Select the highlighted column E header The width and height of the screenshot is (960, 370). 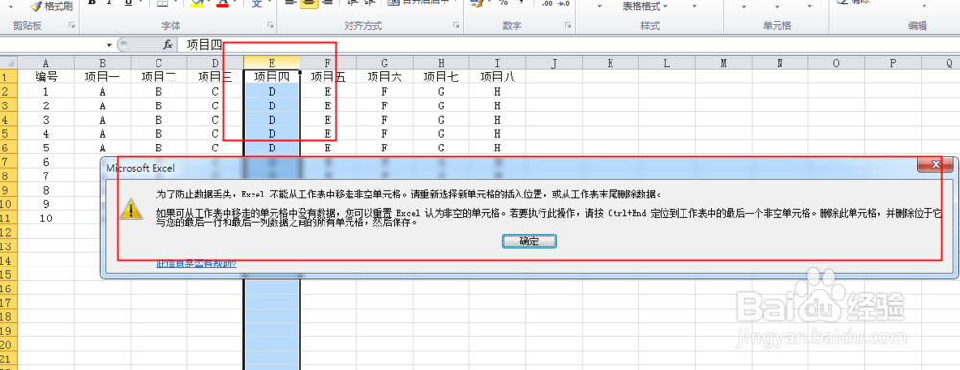pyautogui.click(x=272, y=63)
